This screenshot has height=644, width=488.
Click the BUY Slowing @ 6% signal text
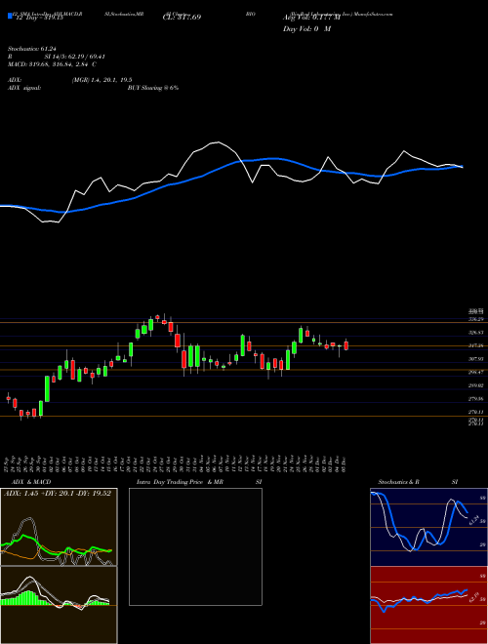click(x=153, y=88)
